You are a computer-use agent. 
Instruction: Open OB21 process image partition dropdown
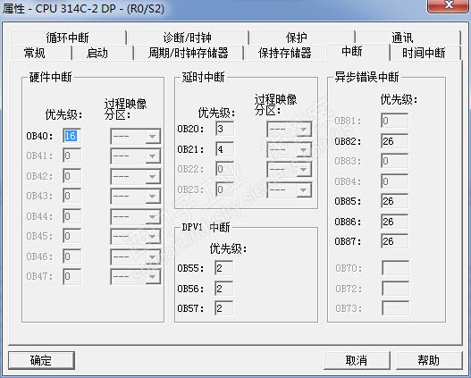pyautogui.click(x=290, y=149)
